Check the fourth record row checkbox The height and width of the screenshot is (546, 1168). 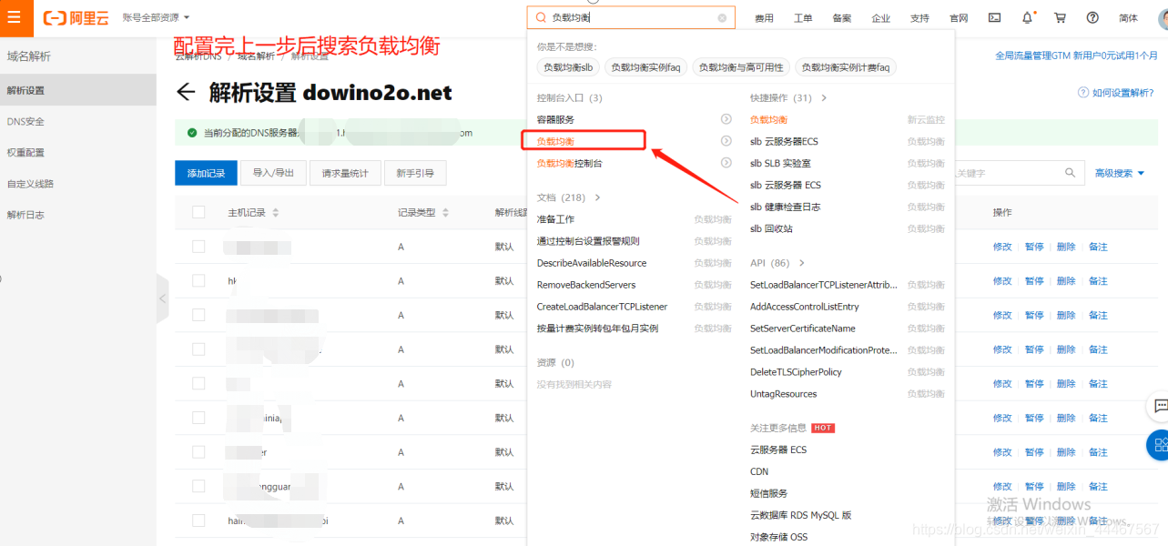[x=198, y=349]
